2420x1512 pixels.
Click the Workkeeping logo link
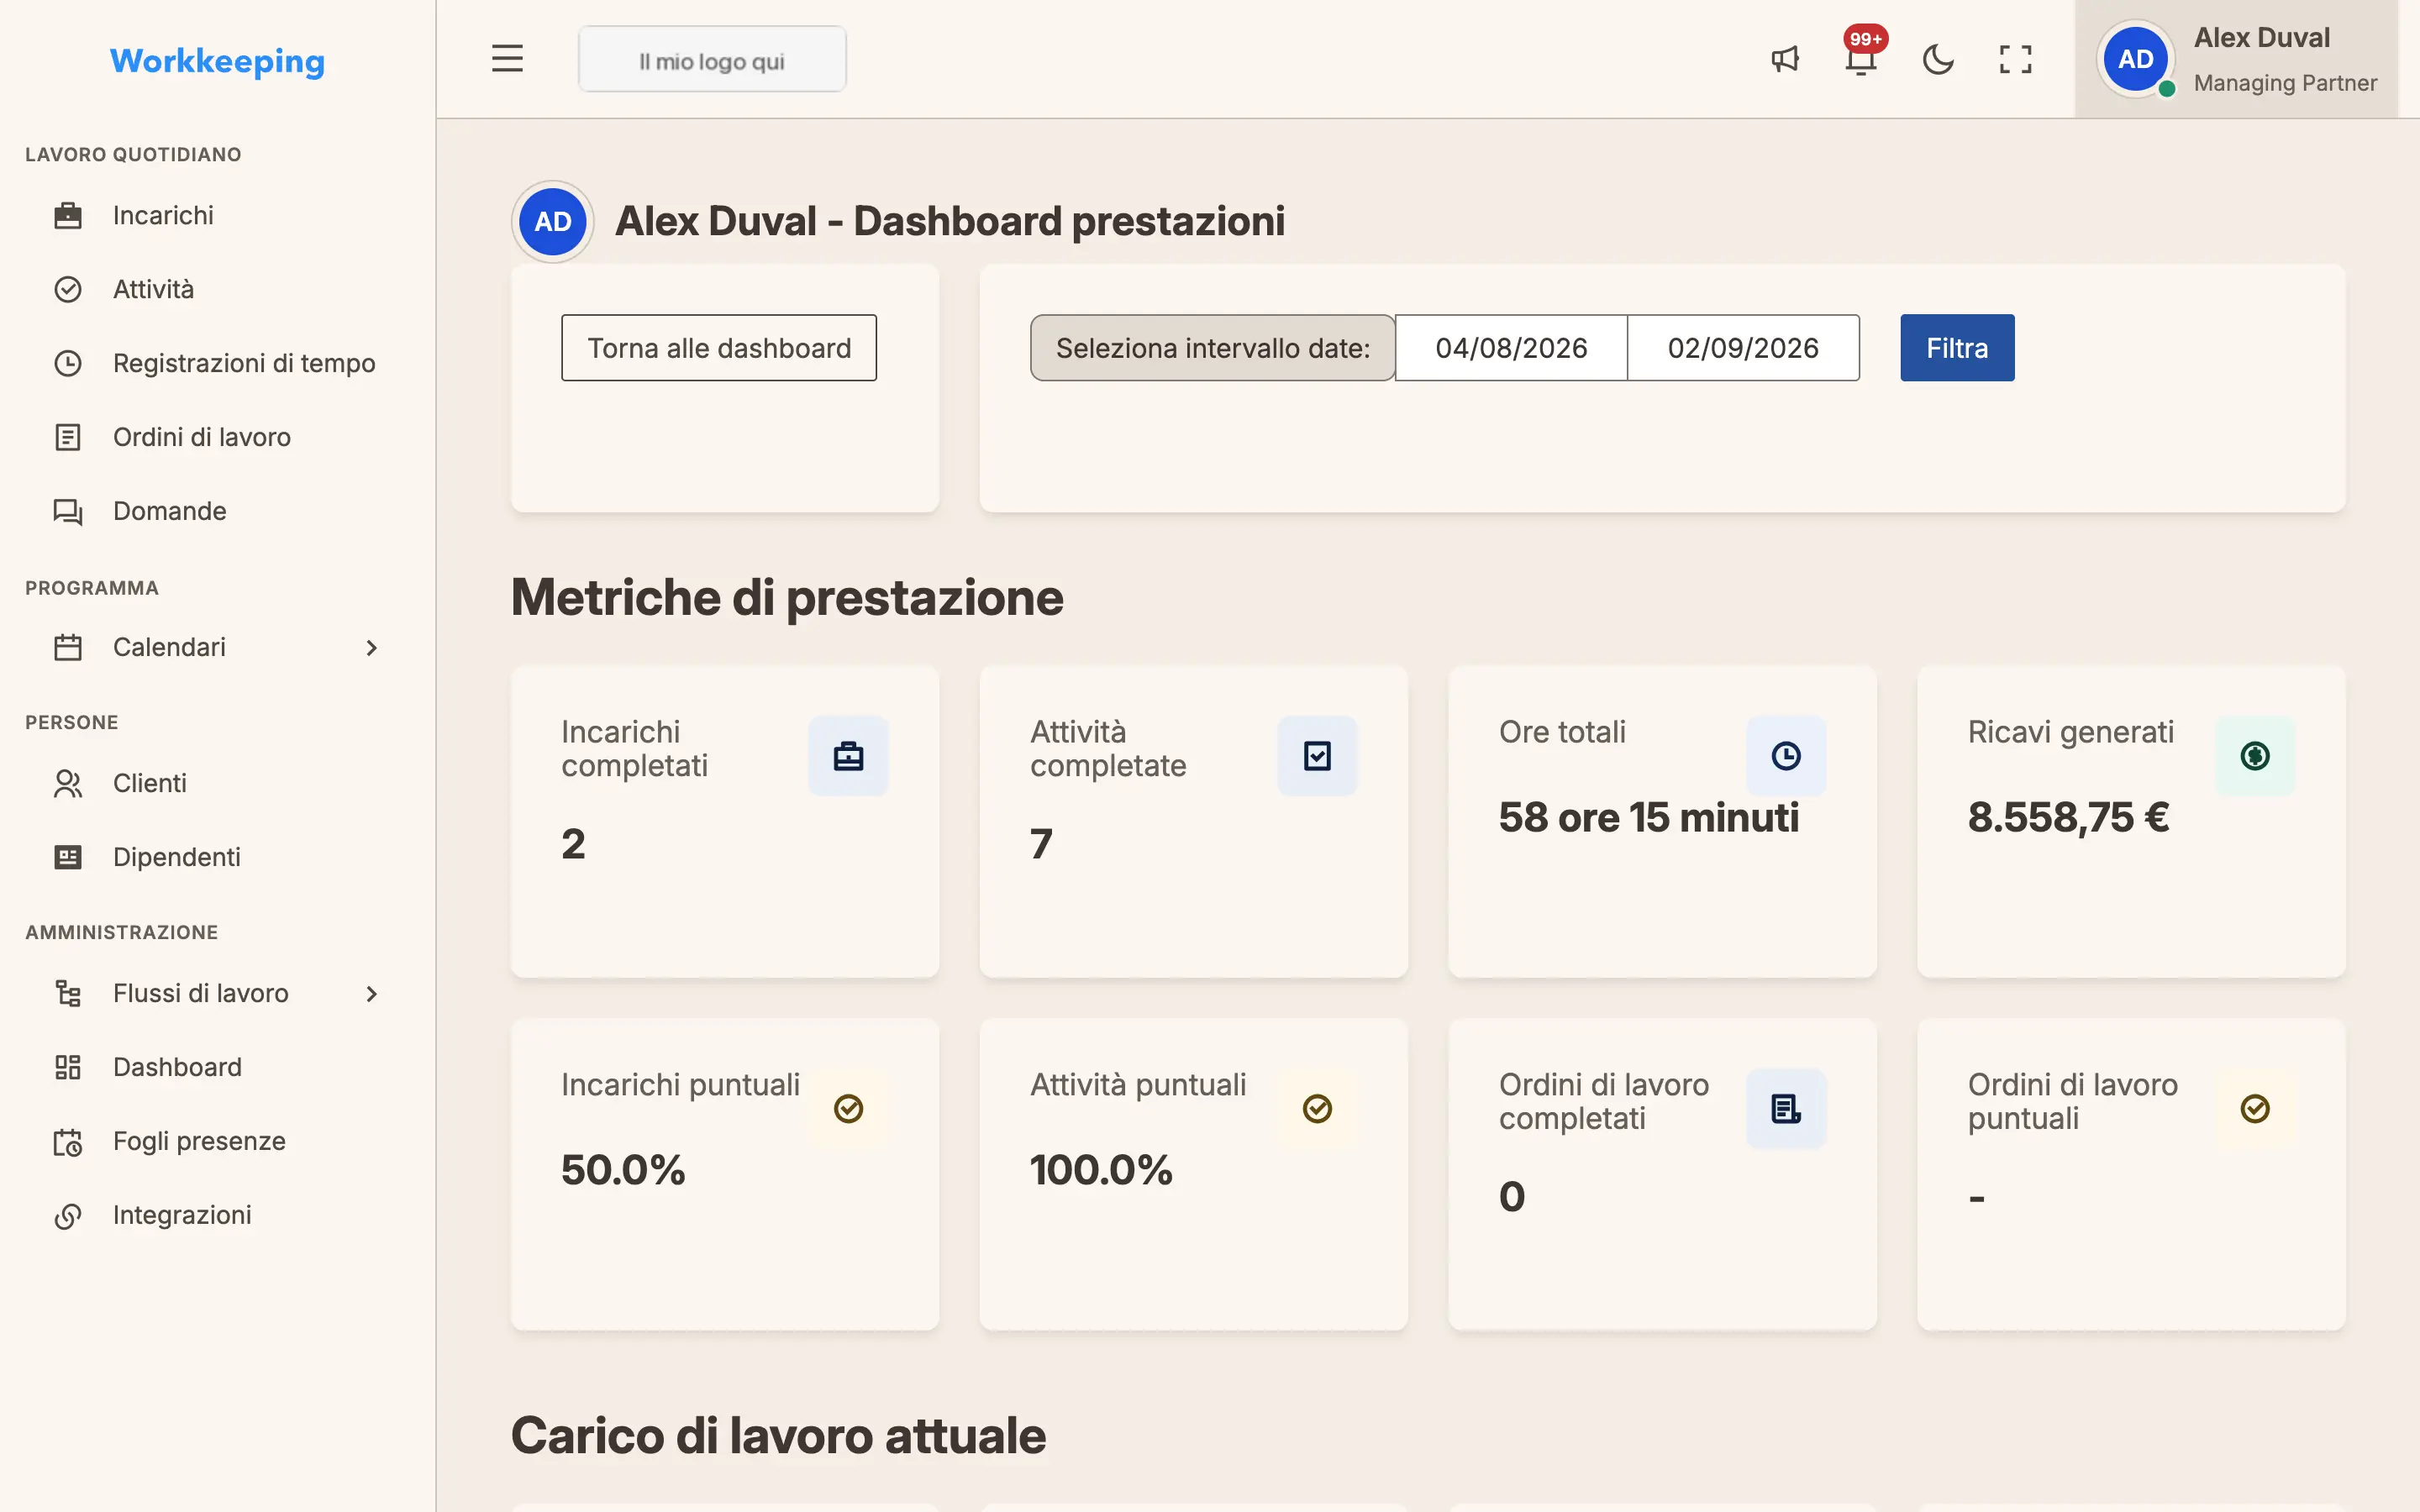click(217, 61)
